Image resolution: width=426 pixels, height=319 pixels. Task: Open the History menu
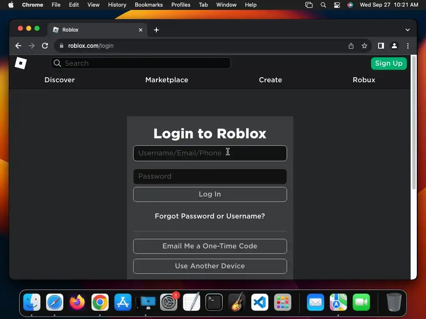(x=117, y=5)
